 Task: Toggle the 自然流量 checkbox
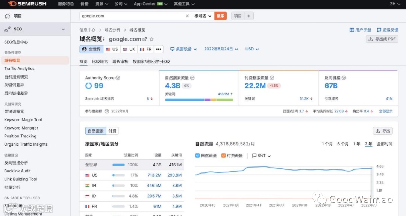(197, 156)
